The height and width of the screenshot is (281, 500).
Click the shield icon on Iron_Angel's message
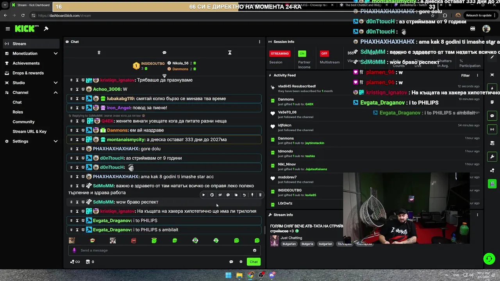(x=83, y=108)
